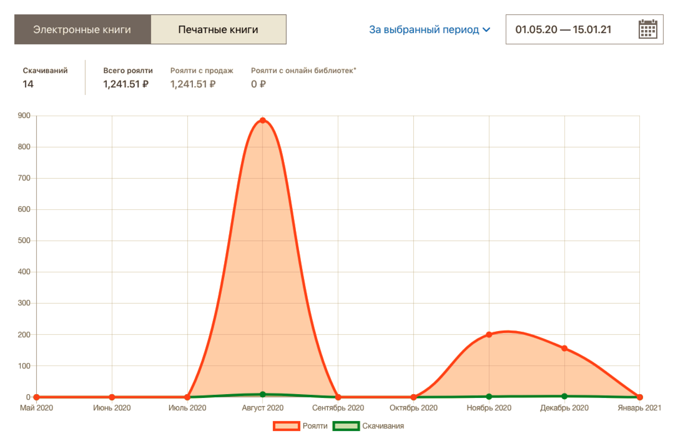
Task: Select the royalty data point for Июнь 2020
Action: [112, 397]
